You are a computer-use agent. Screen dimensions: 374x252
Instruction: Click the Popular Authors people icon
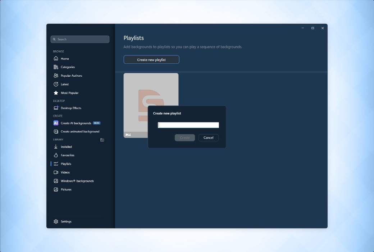point(56,76)
